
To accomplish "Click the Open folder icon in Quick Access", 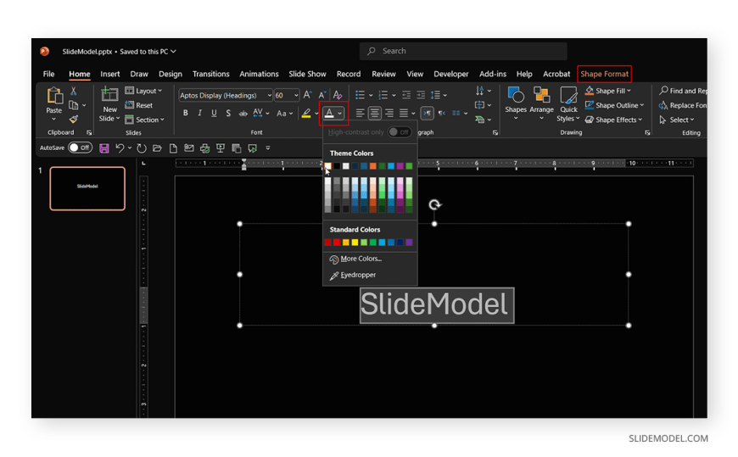I will (x=157, y=148).
